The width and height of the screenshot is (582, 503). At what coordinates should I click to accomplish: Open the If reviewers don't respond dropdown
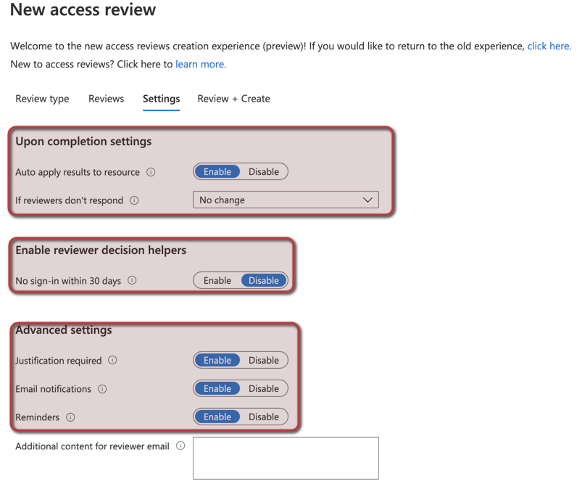[285, 200]
